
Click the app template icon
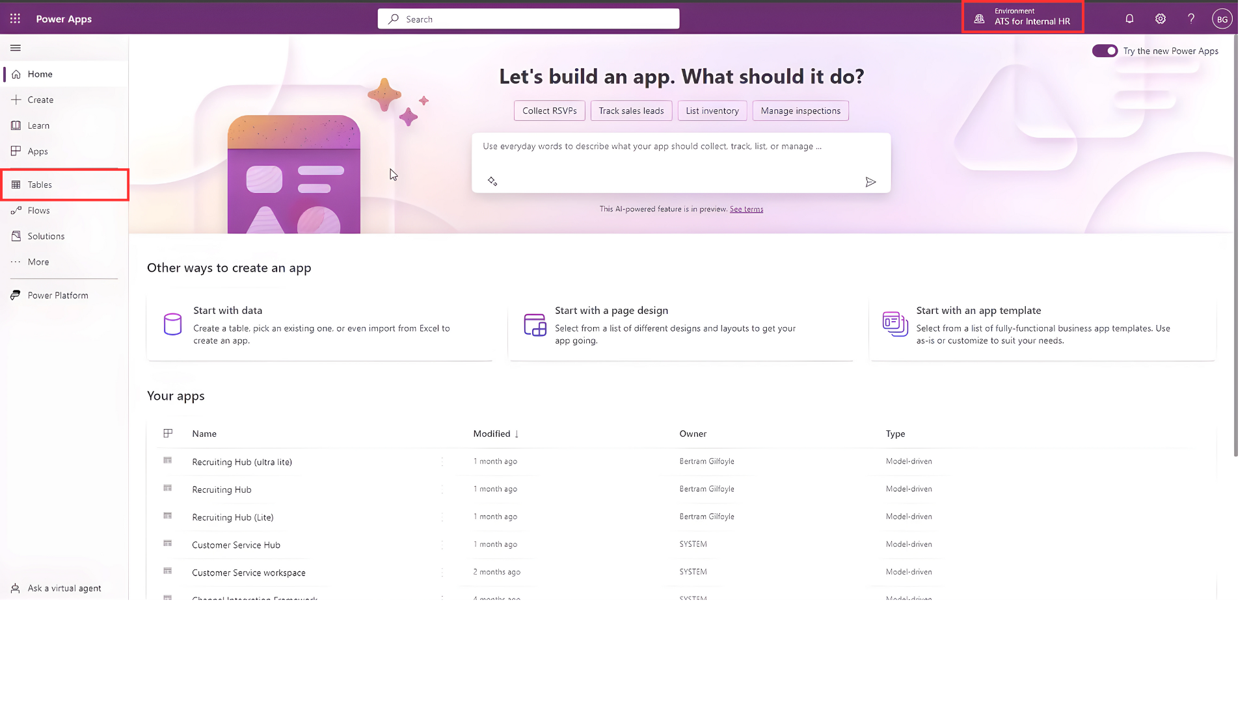895,324
